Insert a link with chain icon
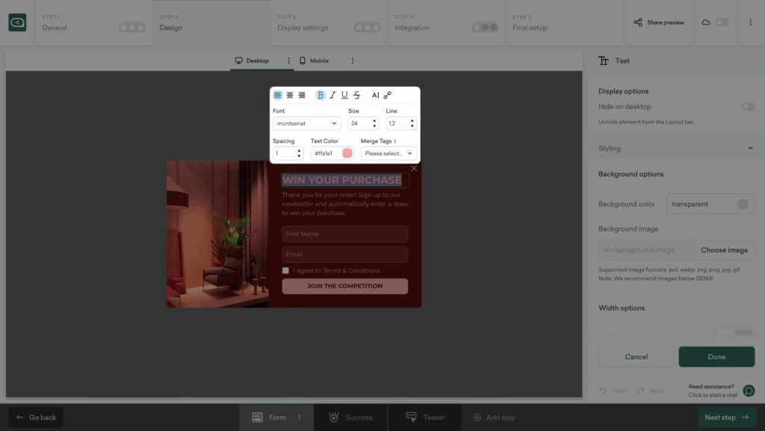765x431 pixels. point(388,95)
